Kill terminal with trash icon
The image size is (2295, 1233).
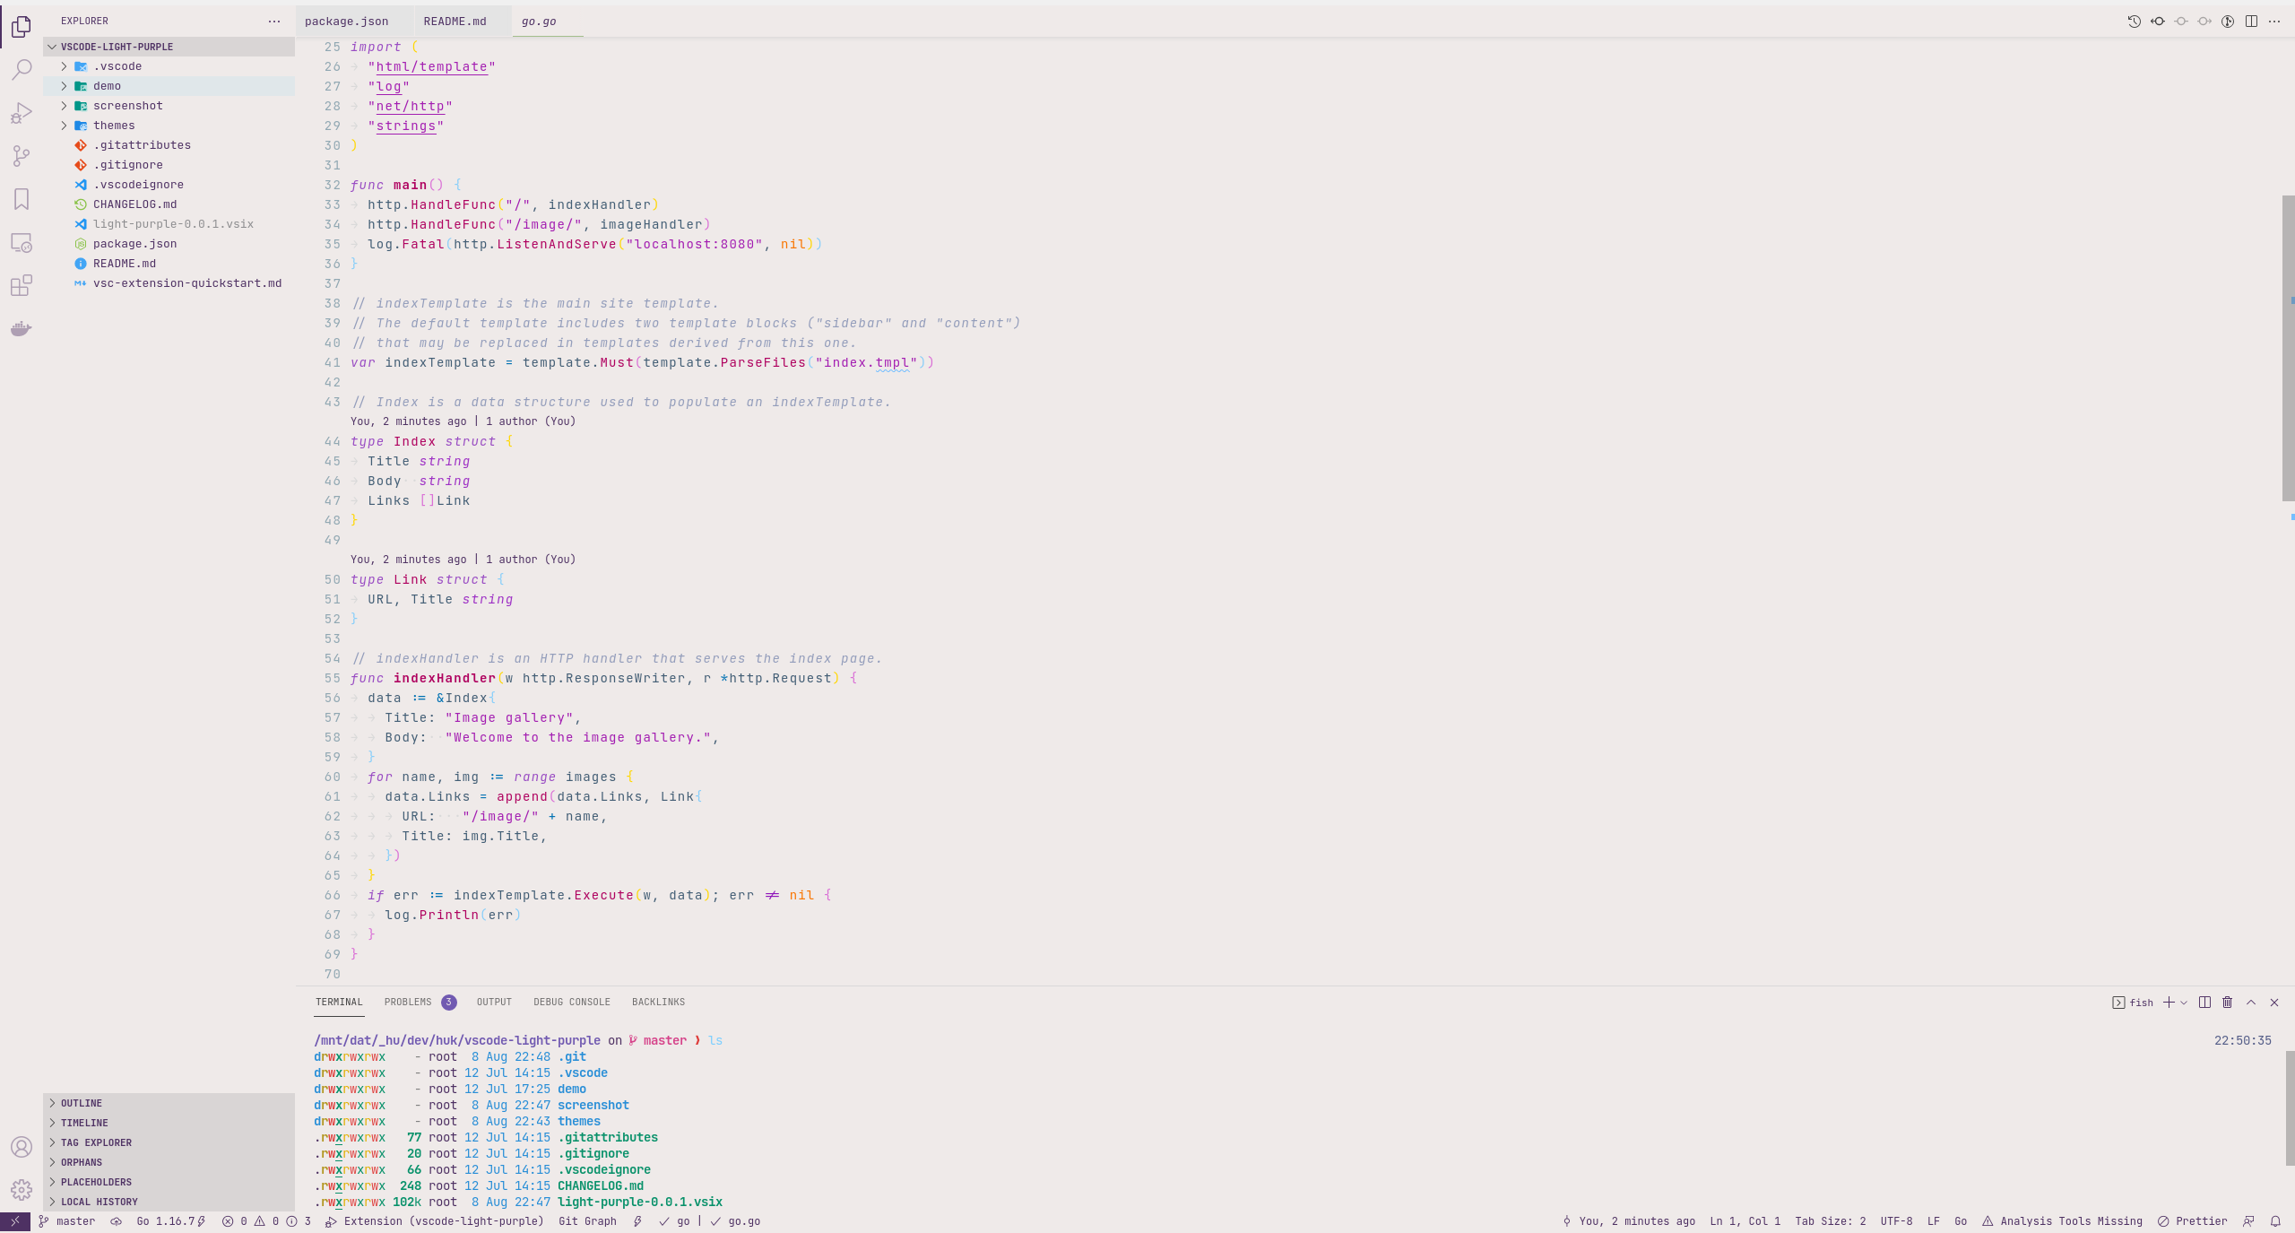(x=2227, y=1003)
